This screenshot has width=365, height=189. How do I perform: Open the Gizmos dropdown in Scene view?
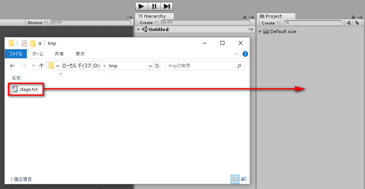(36, 22)
